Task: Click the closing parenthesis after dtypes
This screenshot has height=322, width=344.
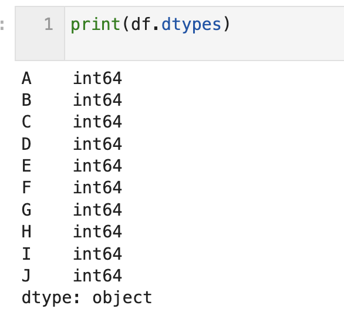Action: 227,24
